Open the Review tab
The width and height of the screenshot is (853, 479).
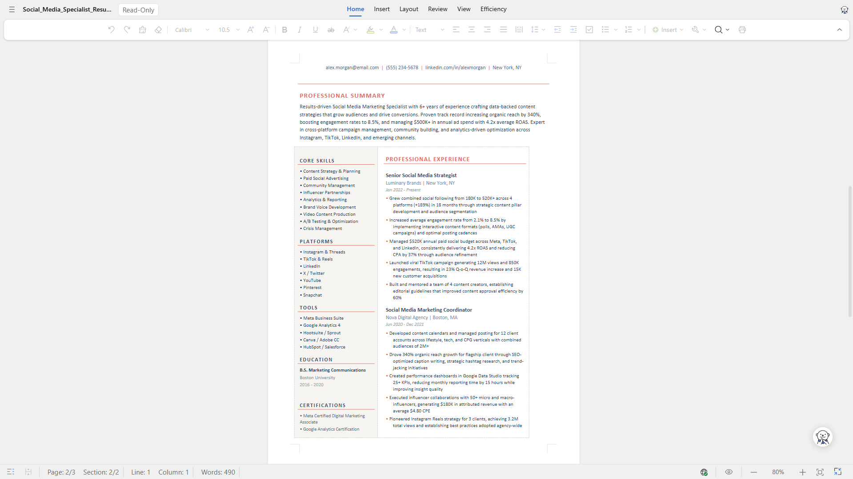tap(437, 9)
